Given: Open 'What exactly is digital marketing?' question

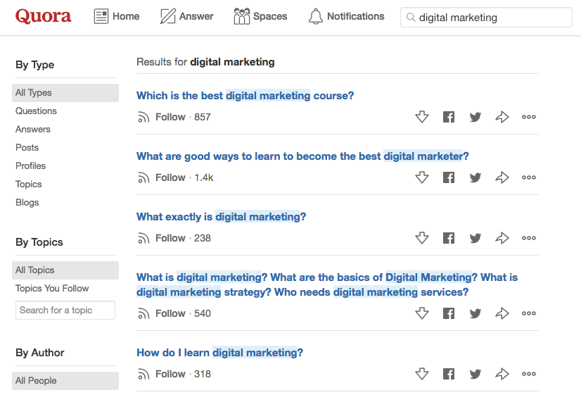Looking at the screenshot, I should pyautogui.click(x=221, y=217).
